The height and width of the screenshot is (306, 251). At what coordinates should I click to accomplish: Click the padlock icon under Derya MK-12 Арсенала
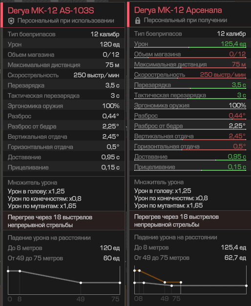pos(138,20)
